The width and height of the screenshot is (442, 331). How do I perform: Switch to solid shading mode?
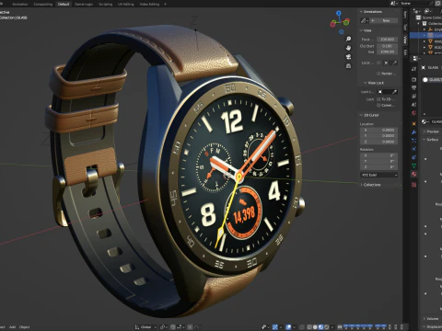coord(315,327)
